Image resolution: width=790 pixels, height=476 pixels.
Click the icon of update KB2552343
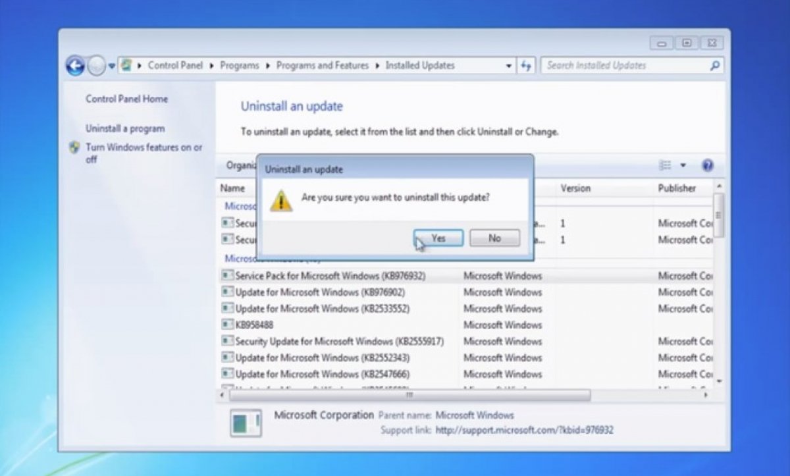click(x=228, y=358)
